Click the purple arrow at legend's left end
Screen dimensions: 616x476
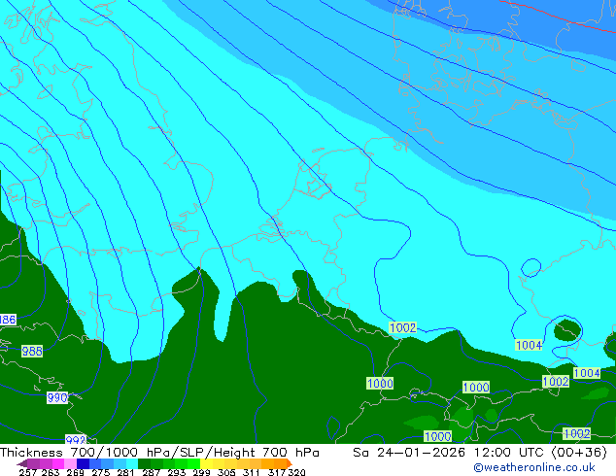point(22,463)
